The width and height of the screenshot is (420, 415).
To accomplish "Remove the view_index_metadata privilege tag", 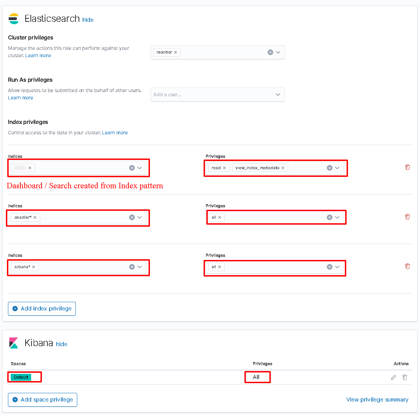I will (x=283, y=168).
